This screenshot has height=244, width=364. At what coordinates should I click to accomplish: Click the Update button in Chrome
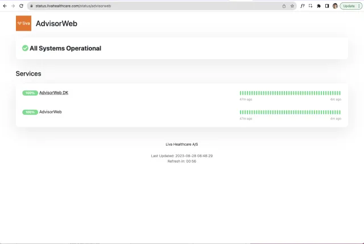coord(349,6)
